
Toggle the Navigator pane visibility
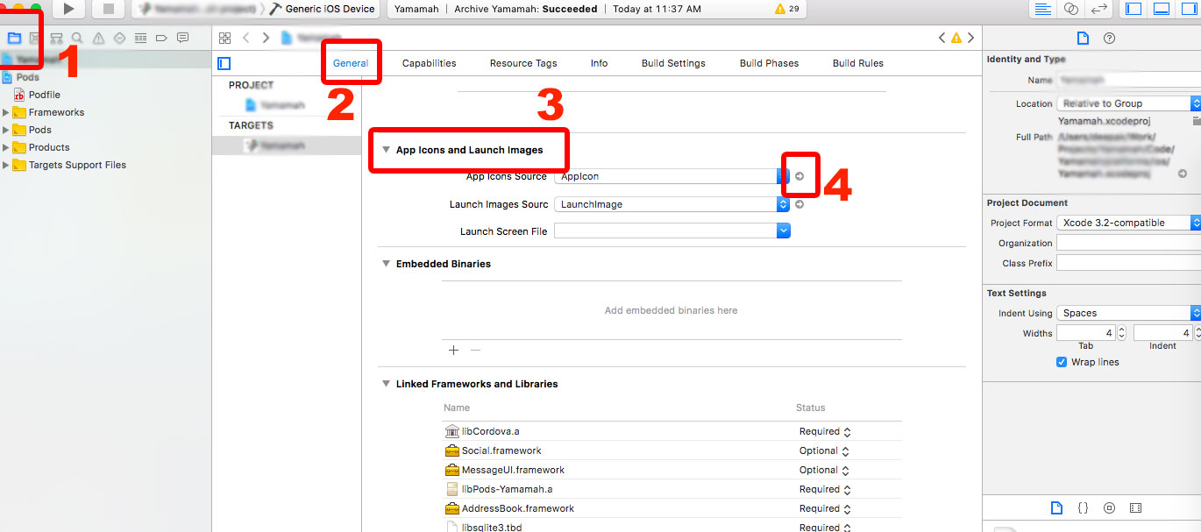(1133, 9)
